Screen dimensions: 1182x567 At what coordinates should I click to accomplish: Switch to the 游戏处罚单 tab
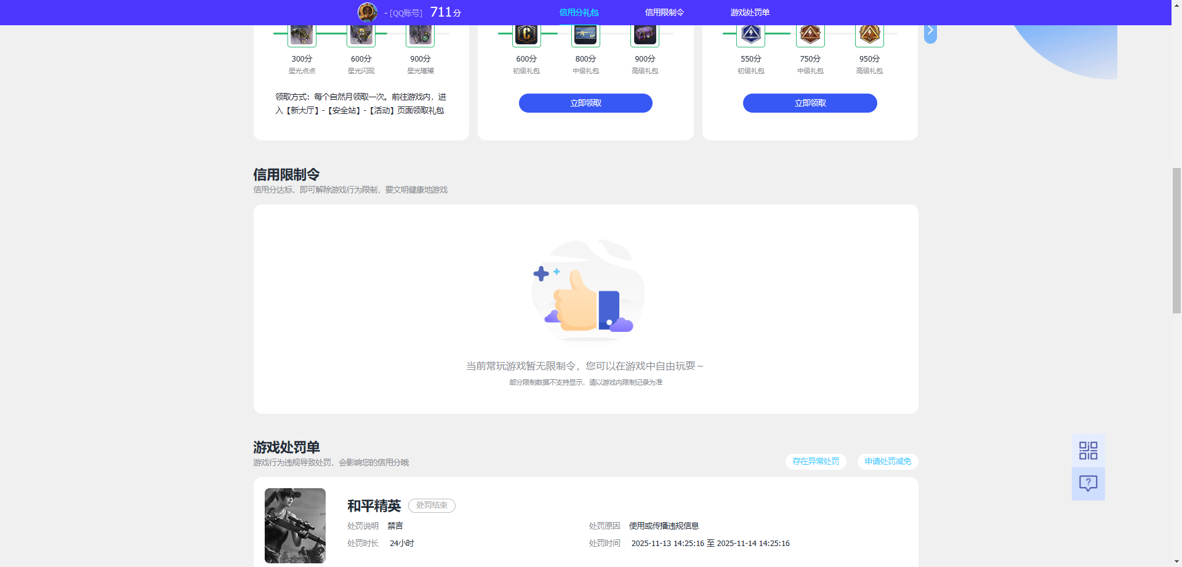[x=750, y=12]
